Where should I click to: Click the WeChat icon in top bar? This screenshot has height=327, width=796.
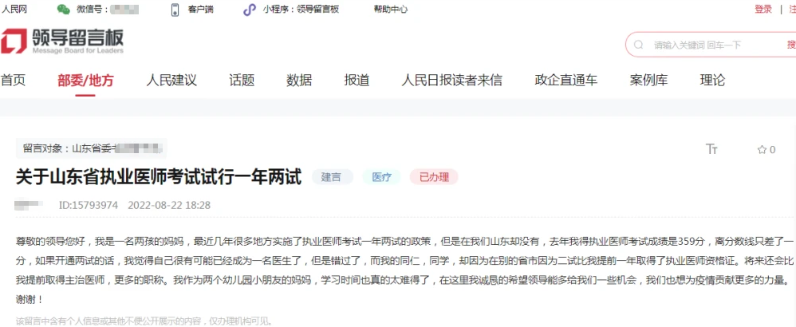point(63,10)
